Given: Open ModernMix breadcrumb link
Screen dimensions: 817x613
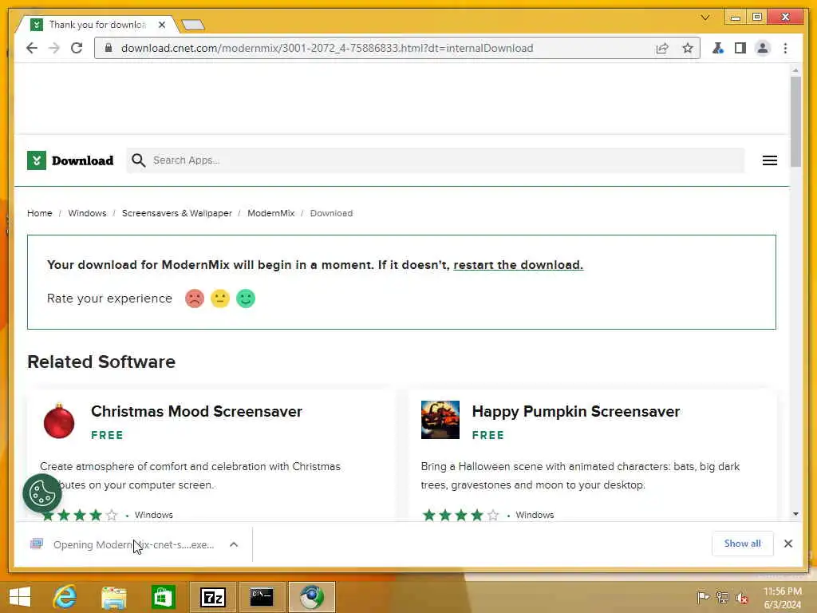Looking at the screenshot, I should point(271,213).
